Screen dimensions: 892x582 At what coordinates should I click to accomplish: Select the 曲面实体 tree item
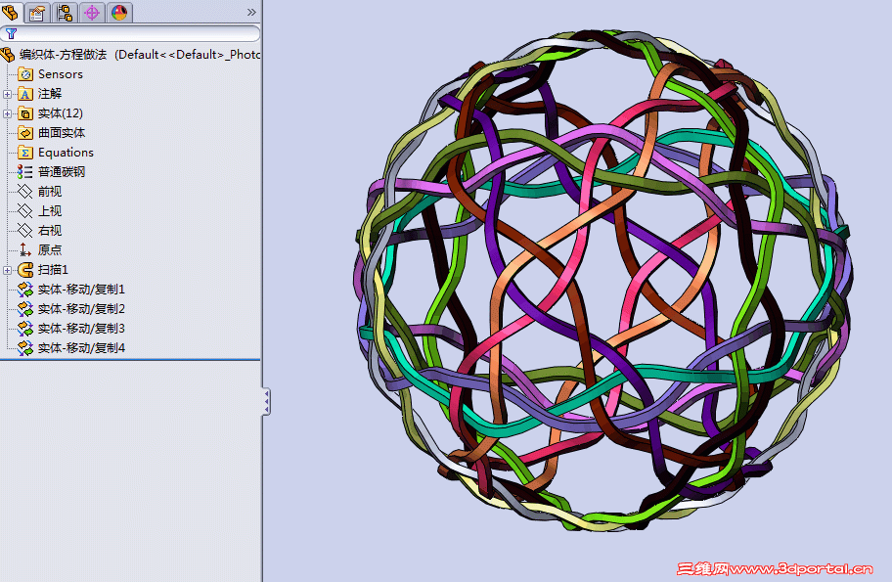coord(62,133)
